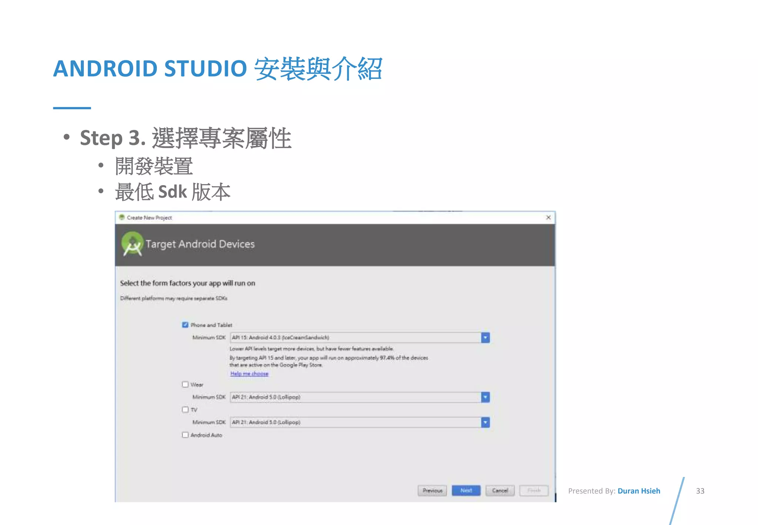Open Phone and Tablet Minimum SDK dropdown arrow
Image resolution: width=758 pixels, height=525 pixels.
pyautogui.click(x=485, y=337)
